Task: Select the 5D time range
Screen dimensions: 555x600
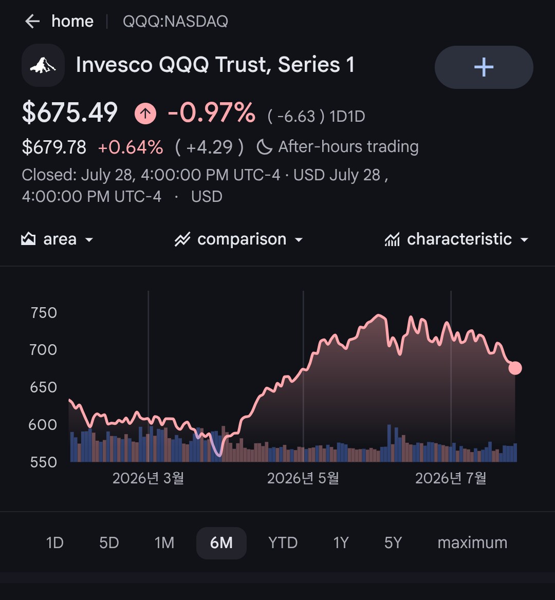Action: (109, 543)
